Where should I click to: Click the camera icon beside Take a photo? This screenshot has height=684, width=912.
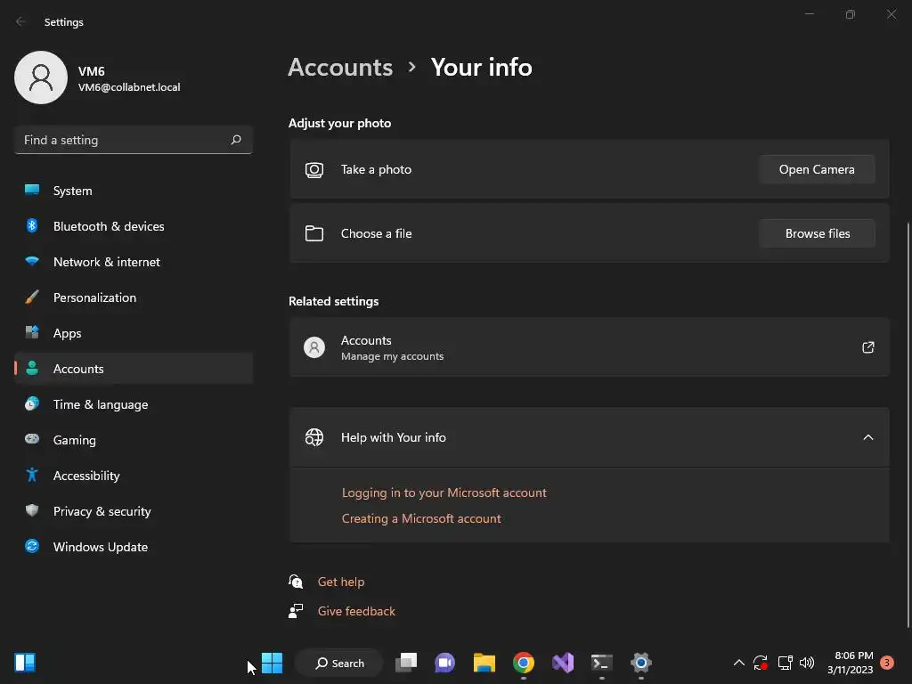314,170
